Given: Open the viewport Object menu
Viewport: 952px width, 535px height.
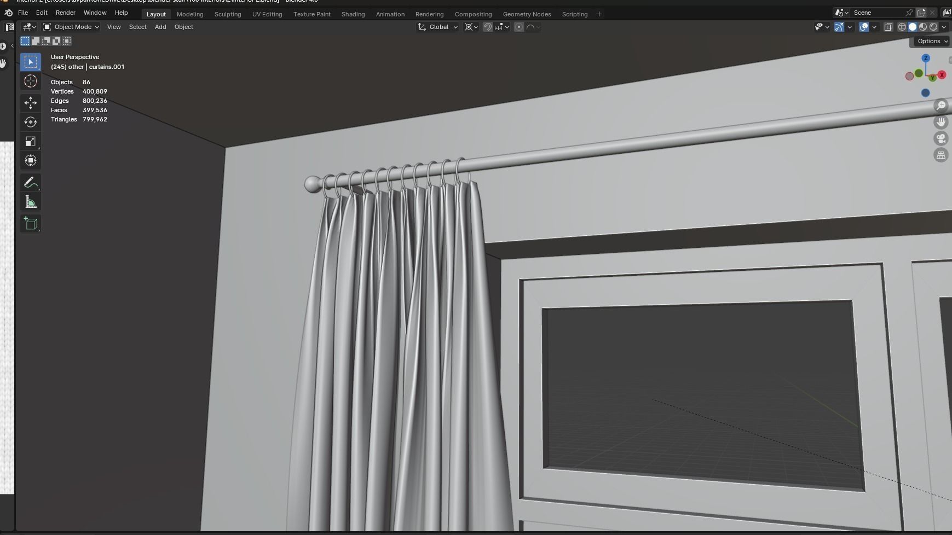Looking at the screenshot, I should (x=184, y=27).
